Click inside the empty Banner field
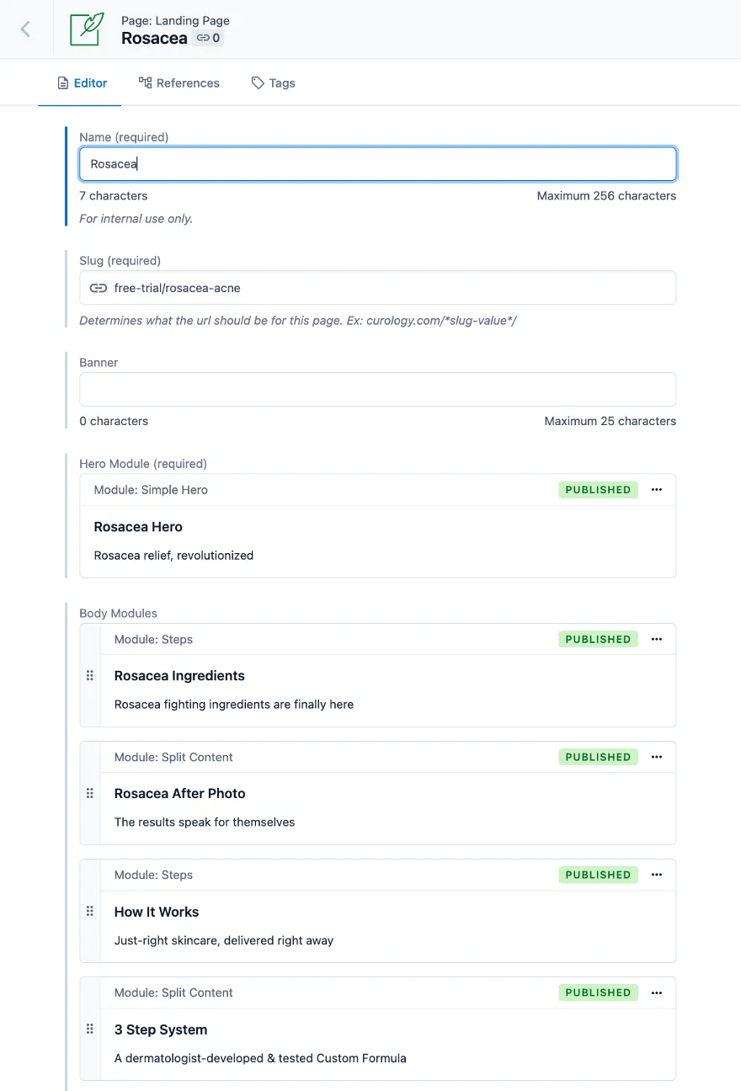 click(377, 389)
